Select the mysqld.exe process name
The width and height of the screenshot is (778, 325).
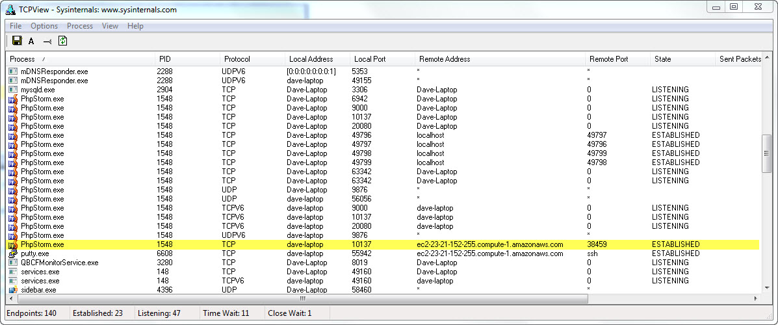[x=38, y=90]
